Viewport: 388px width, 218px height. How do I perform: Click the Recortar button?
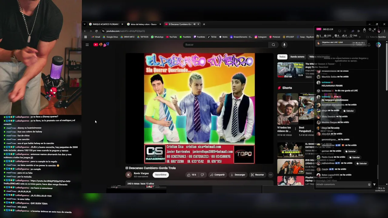coord(257,175)
